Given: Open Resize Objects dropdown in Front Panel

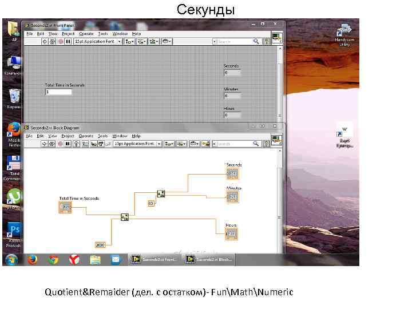Looking at the screenshot, I should 154,42.
